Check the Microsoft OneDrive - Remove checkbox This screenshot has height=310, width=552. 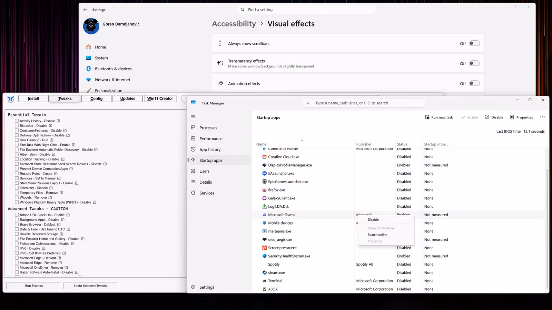17,268
